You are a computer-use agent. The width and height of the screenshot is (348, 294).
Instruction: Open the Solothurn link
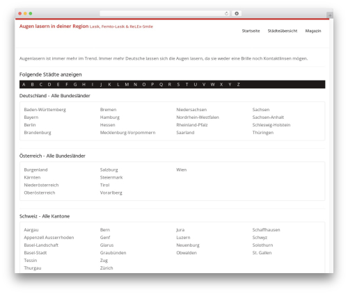[x=262, y=245]
